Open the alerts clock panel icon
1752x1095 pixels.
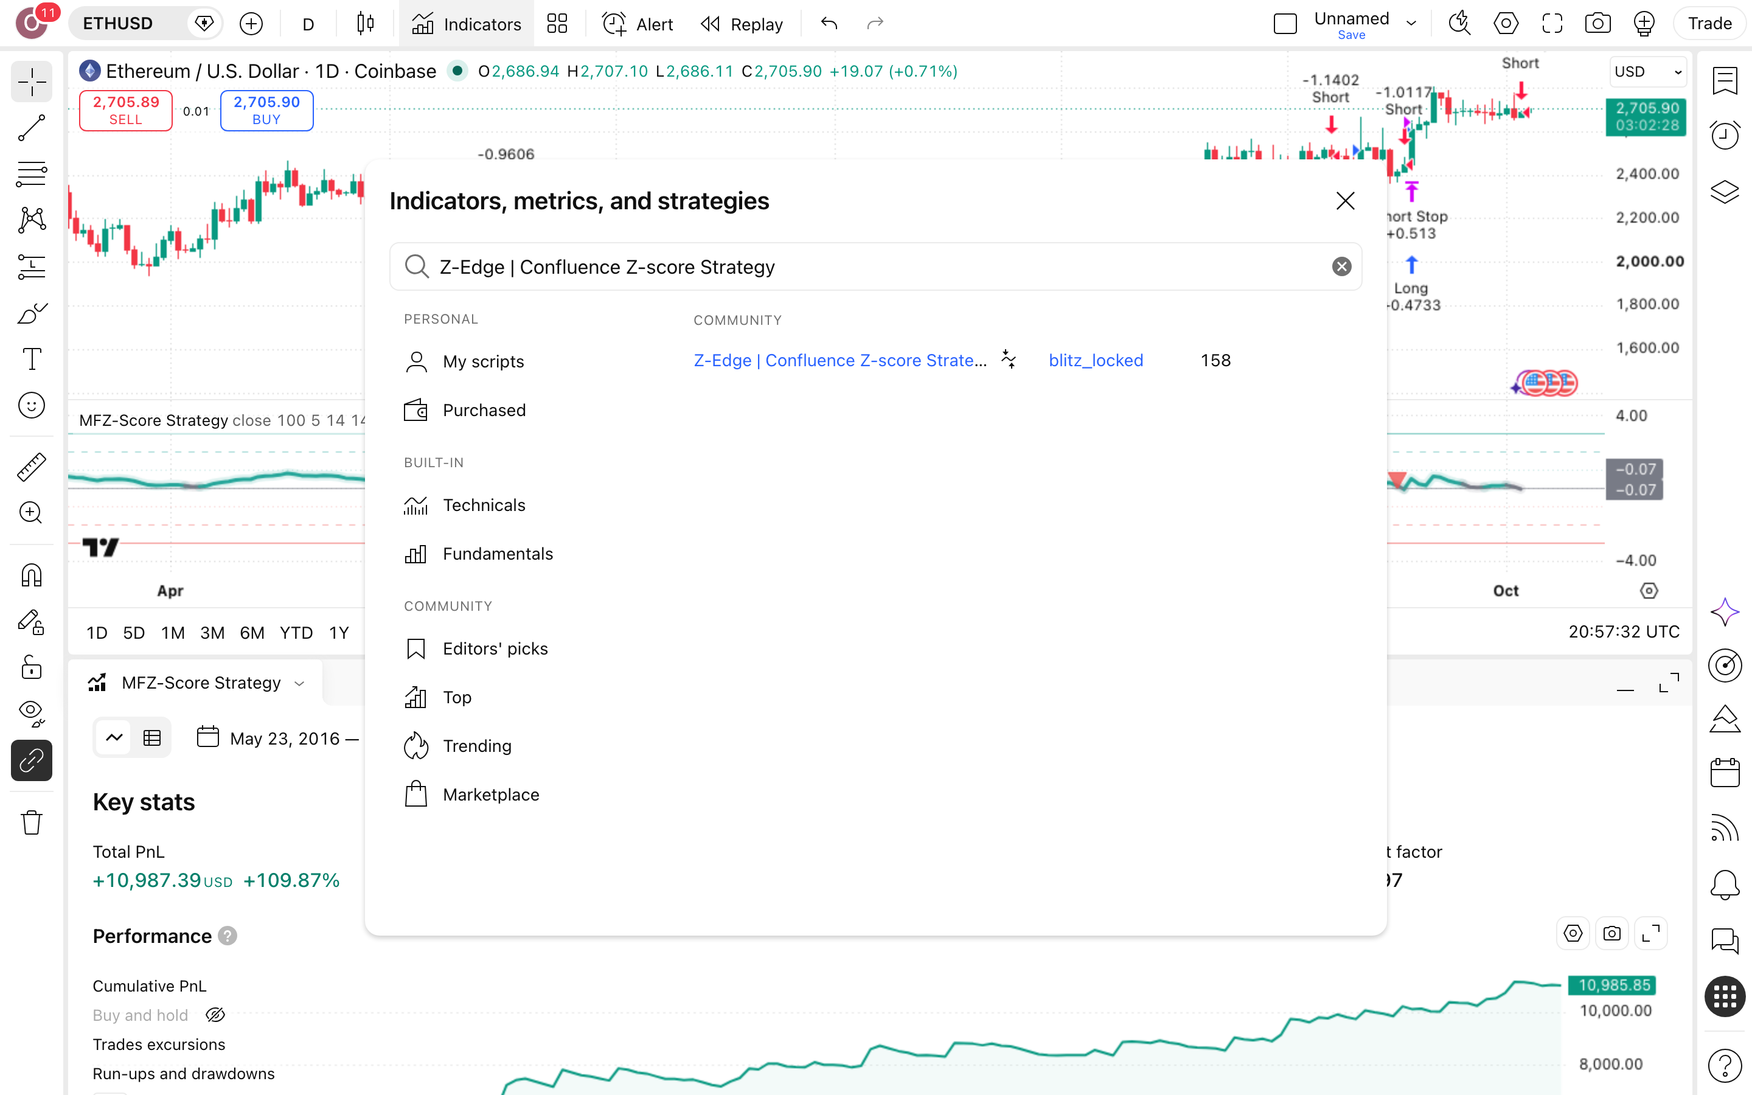(x=1725, y=134)
